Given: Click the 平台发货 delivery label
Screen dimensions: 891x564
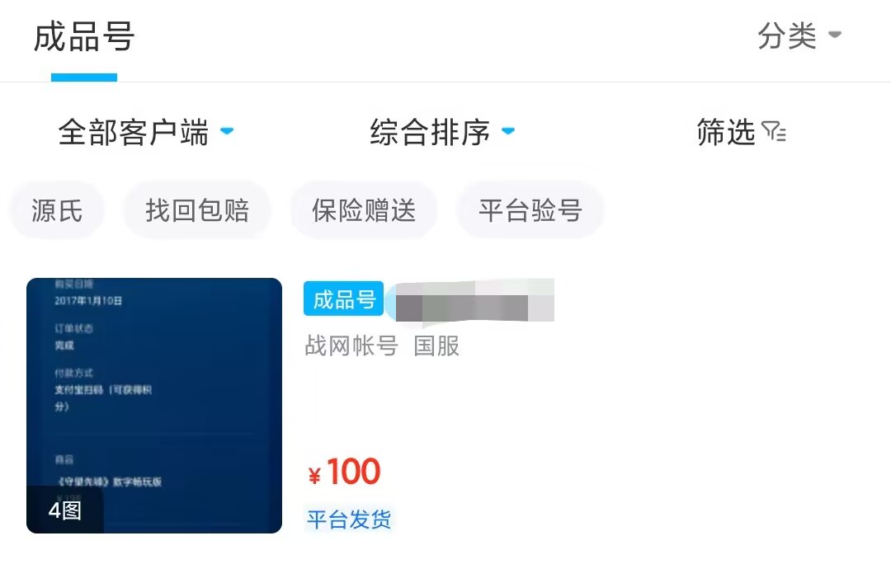Looking at the screenshot, I should pyautogui.click(x=349, y=519).
